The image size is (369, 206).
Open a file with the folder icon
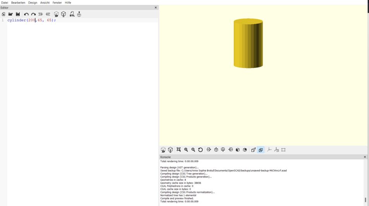coord(10,14)
